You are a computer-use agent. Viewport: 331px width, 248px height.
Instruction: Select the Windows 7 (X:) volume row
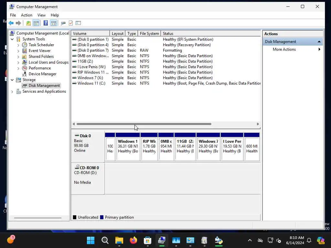click(166, 78)
